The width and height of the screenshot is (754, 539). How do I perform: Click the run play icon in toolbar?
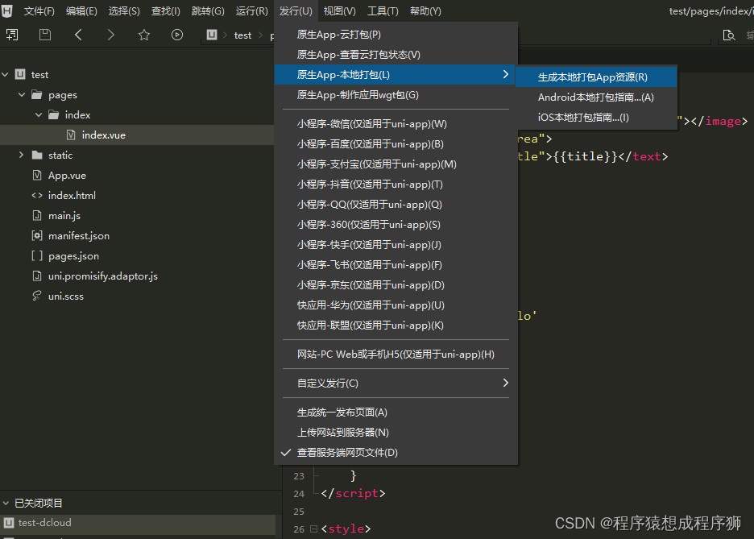[177, 35]
